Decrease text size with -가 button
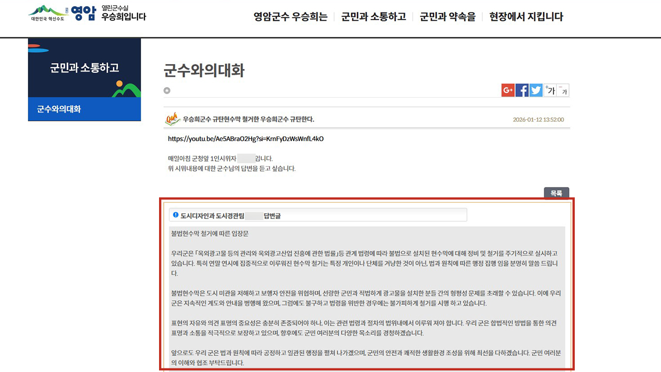 (x=563, y=90)
